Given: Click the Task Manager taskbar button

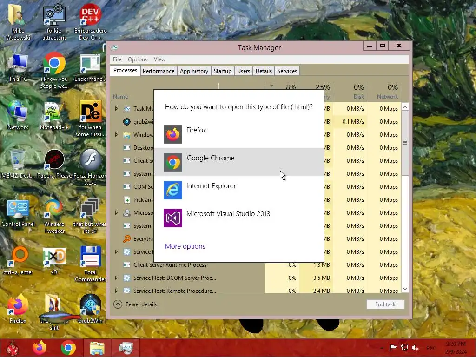Looking at the screenshot, I should 126,348.
